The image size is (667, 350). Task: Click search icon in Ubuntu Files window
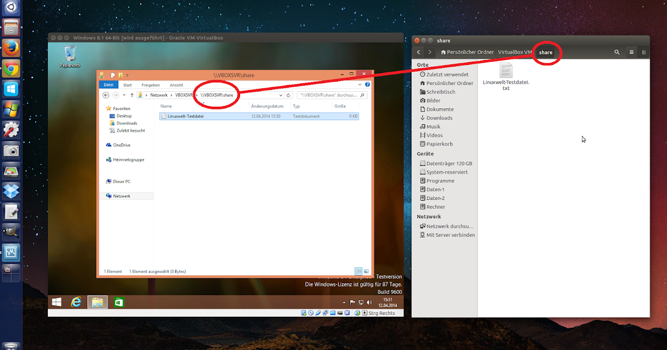617,52
